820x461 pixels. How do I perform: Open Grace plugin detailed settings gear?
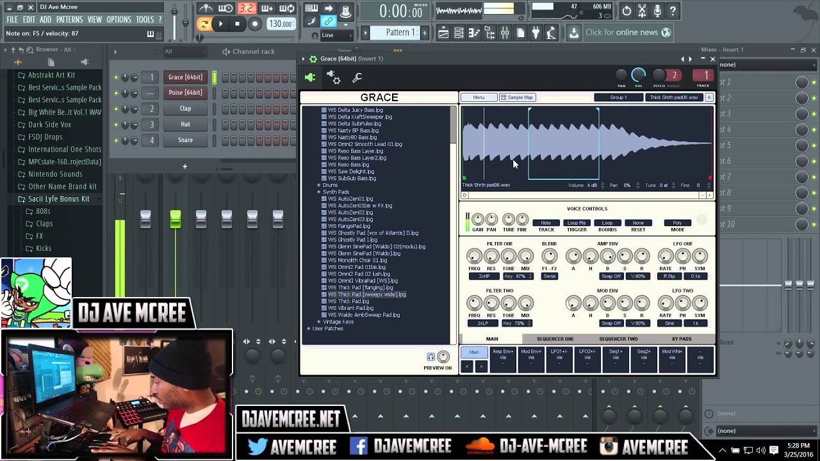click(334, 77)
